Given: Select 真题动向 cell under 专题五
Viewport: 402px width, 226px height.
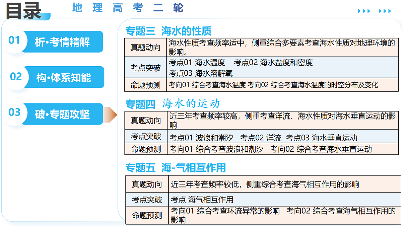Looking at the screenshot, I should click(x=147, y=184).
